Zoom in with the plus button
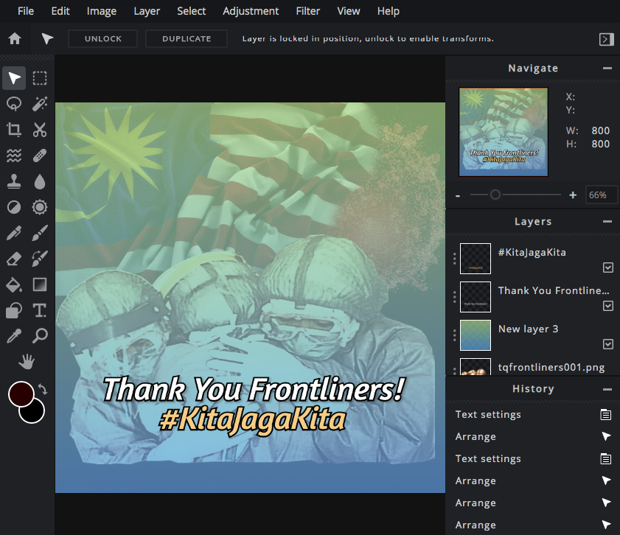620x535 pixels. point(573,195)
